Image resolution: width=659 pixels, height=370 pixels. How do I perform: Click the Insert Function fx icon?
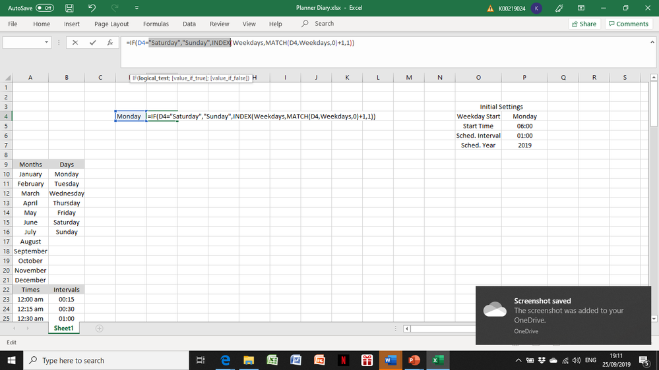[x=110, y=42]
